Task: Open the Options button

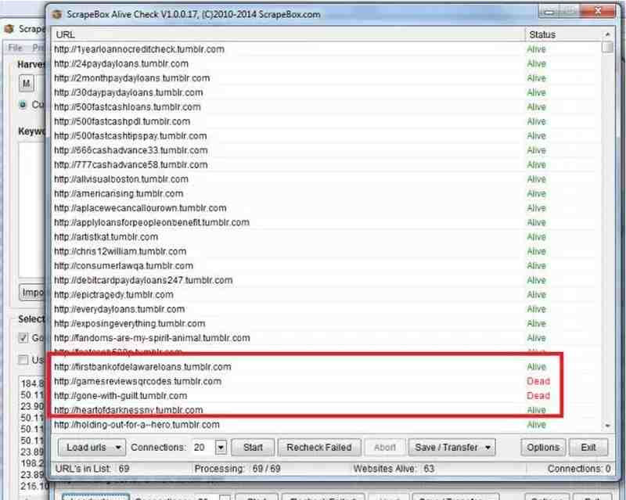Action: coord(543,448)
